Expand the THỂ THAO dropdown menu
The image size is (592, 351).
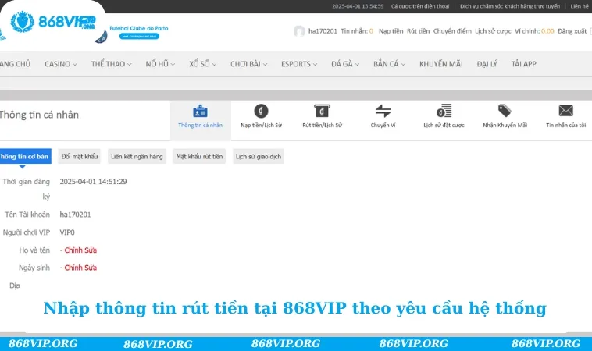pos(111,64)
